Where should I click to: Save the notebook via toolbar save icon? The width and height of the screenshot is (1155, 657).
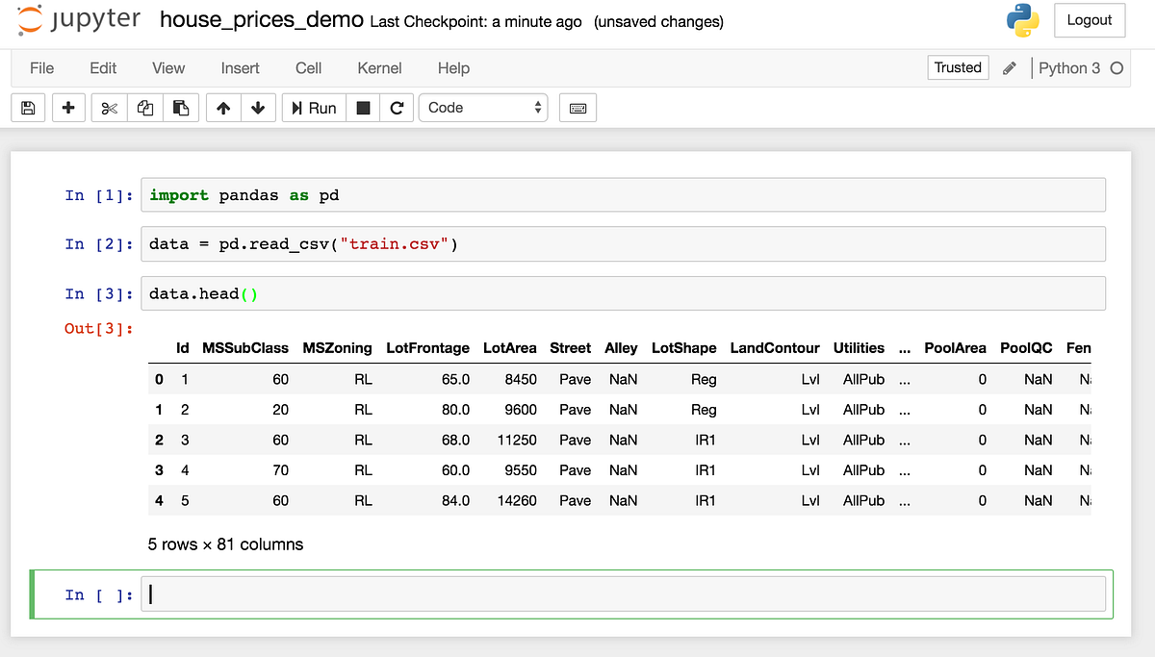[x=27, y=108]
